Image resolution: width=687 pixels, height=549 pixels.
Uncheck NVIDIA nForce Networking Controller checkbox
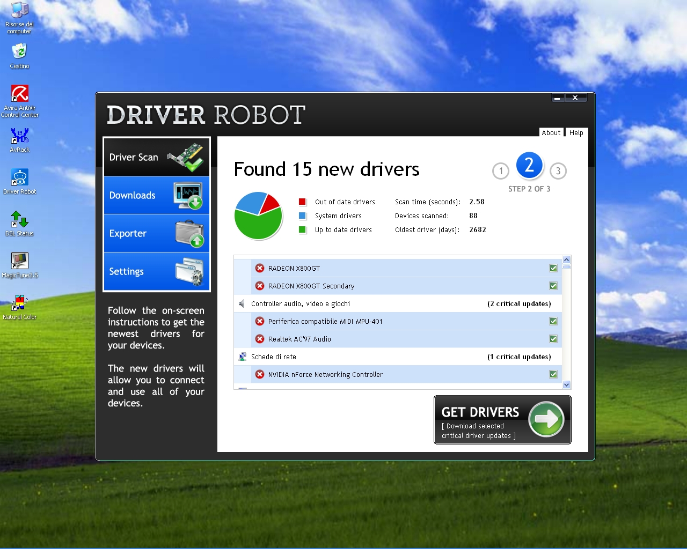553,374
